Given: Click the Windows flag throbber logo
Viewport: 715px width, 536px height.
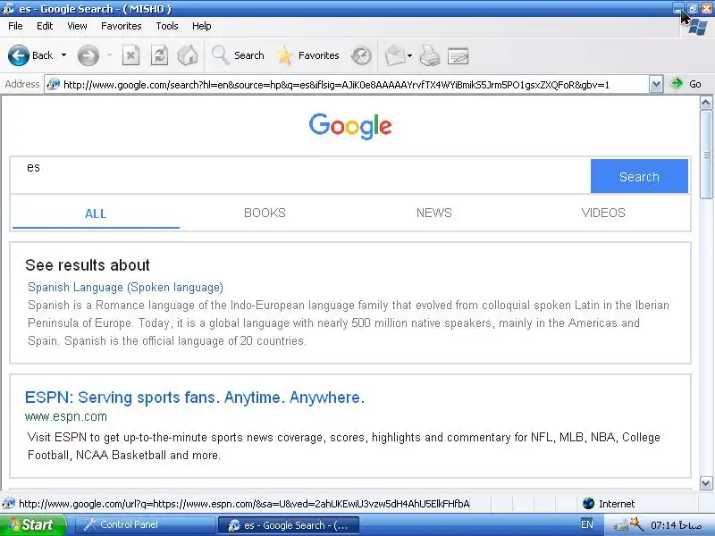Looking at the screenshot, I should (698, 28).
